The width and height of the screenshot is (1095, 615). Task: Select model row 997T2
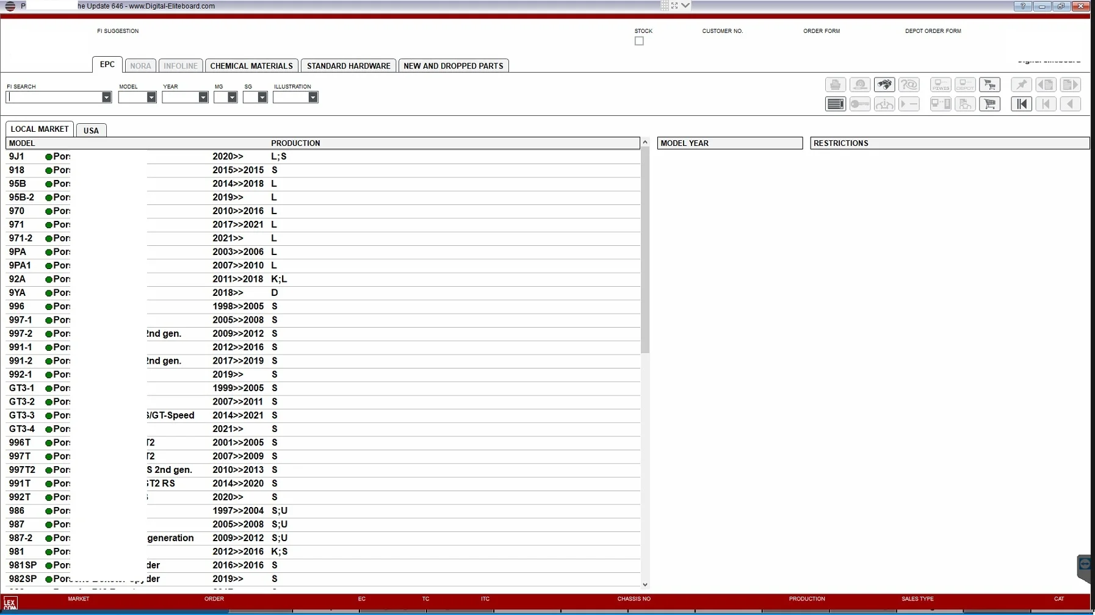click(323, 470)
